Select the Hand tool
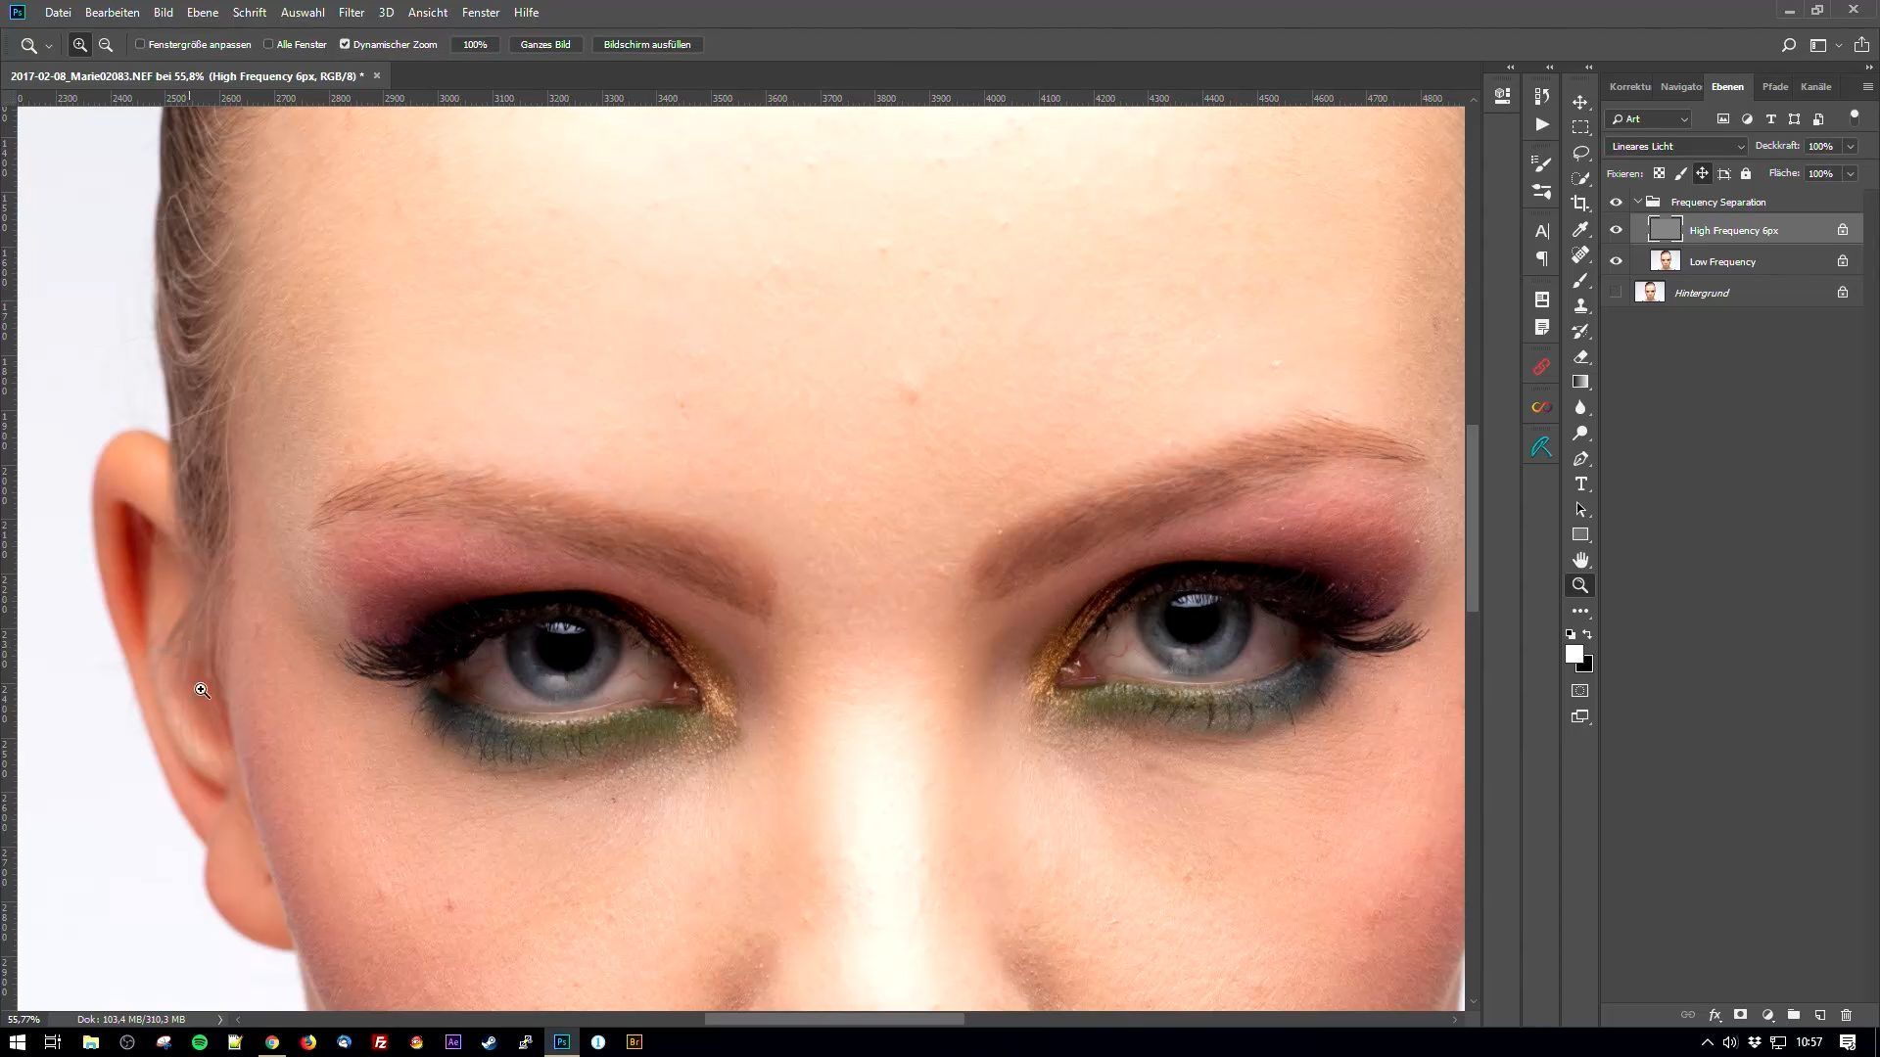Screen dimensions: 1880x1057 1580,560
